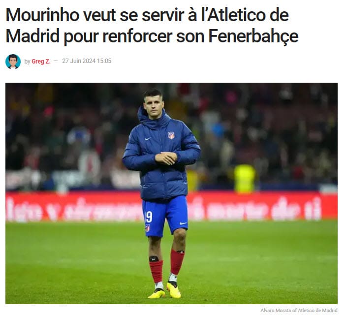The height and width of the screenshot is (317, 347).
Task: Click the dash separator after Greg Z.
Action: [x=56, y=61]
